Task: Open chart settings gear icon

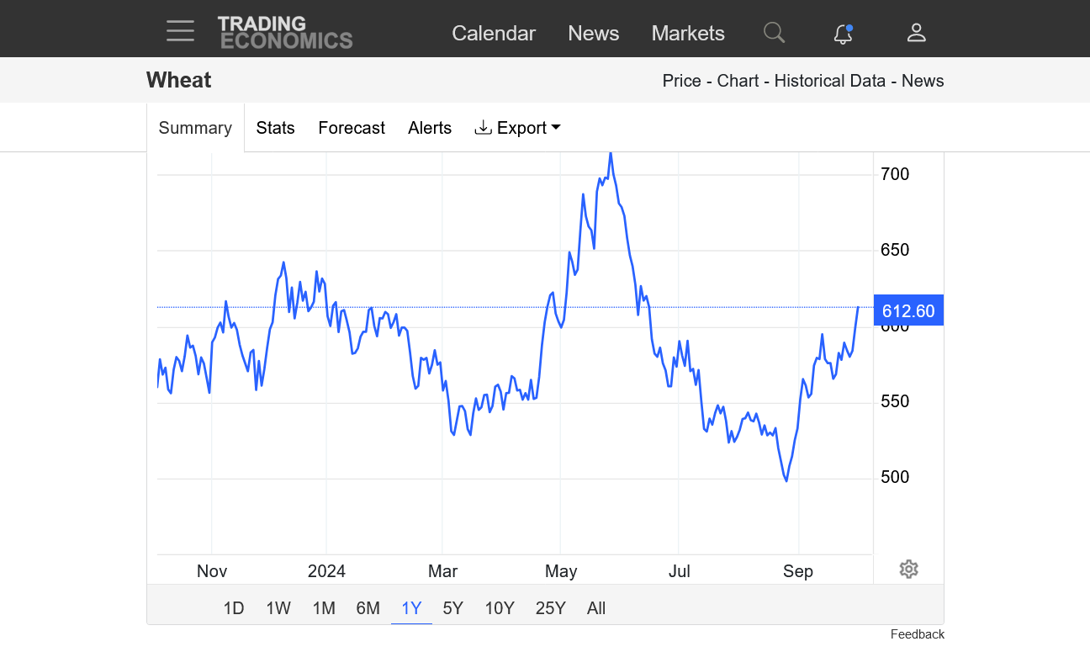Action: coord(908,570)
